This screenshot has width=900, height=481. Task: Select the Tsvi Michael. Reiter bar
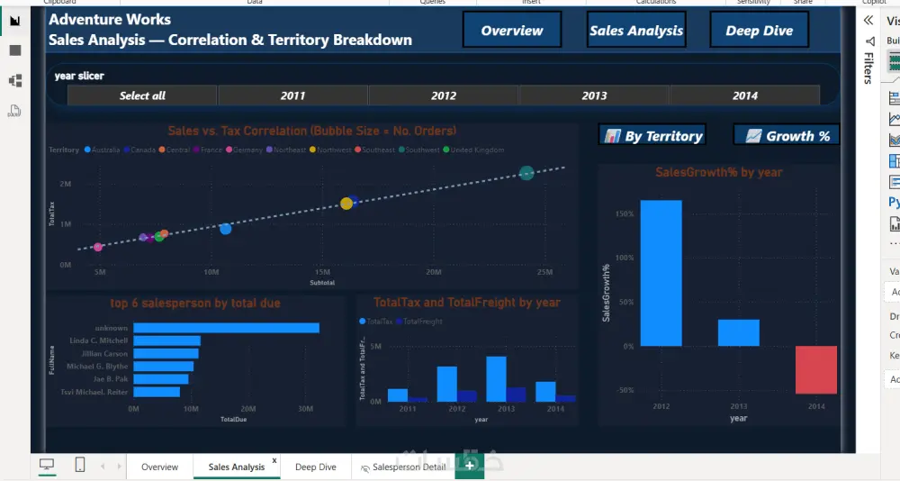157,392
